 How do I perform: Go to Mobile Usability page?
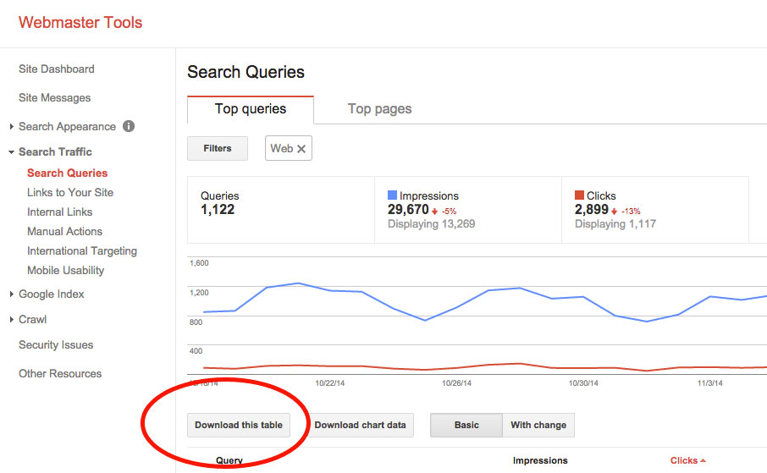coord(65,270)
